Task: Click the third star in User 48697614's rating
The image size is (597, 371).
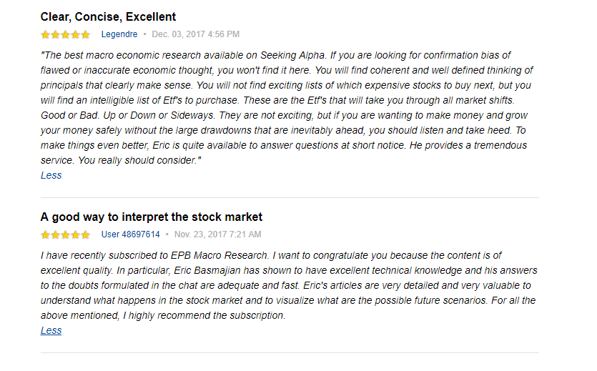Action: tap(66, 234)
